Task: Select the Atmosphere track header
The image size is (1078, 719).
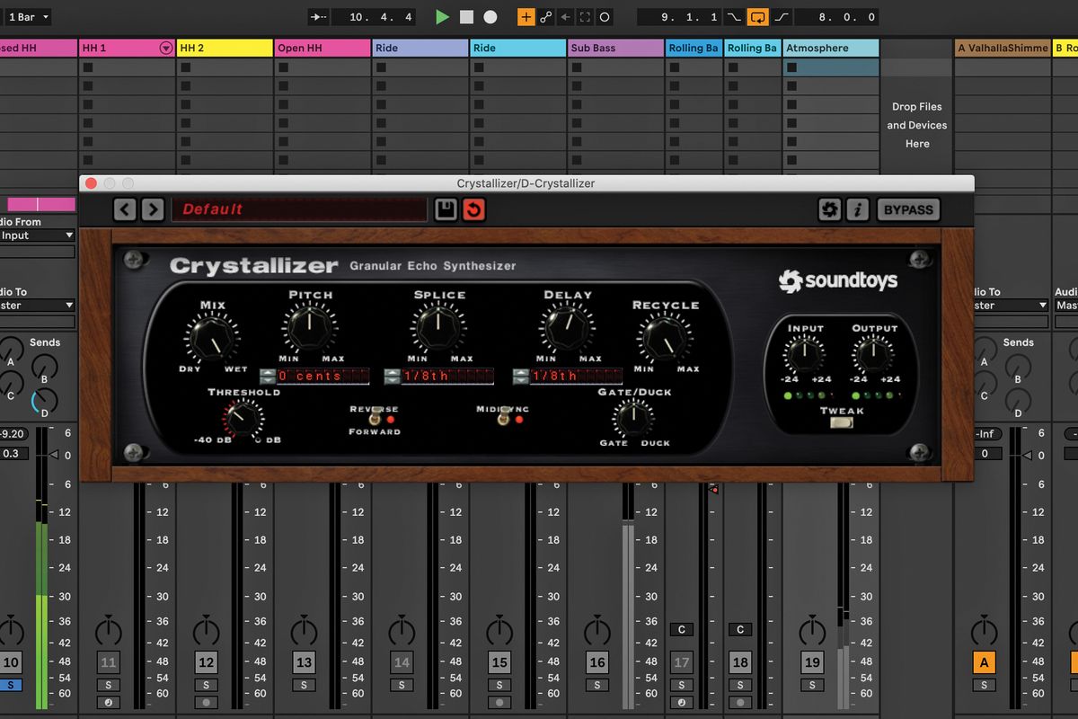Action: [830, 47]
